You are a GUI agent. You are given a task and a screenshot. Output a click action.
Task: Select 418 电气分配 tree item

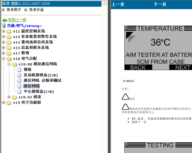click(25, 59)
